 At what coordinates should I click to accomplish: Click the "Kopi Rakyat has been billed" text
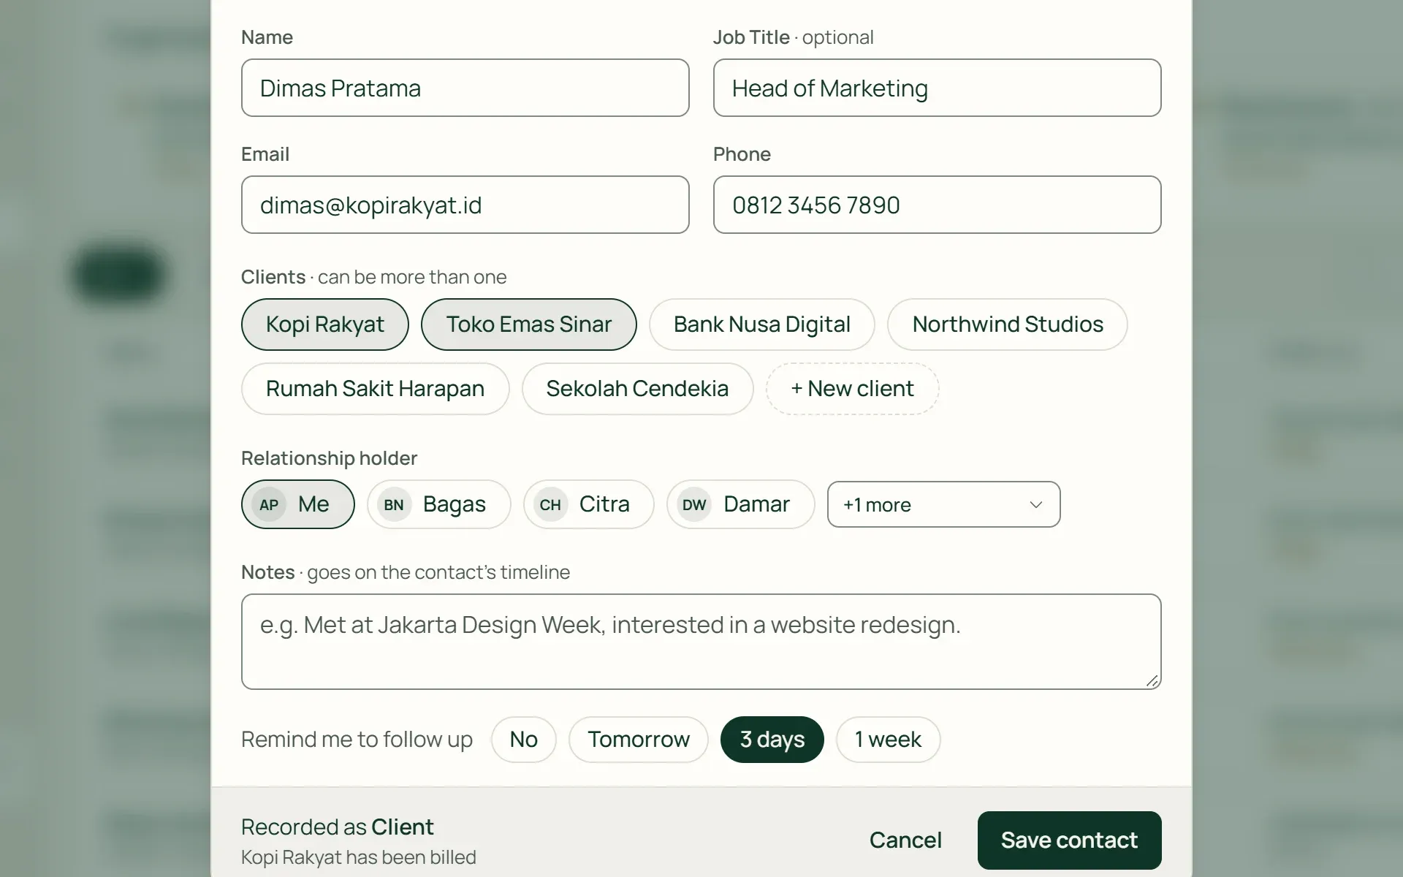coord(358,857)
